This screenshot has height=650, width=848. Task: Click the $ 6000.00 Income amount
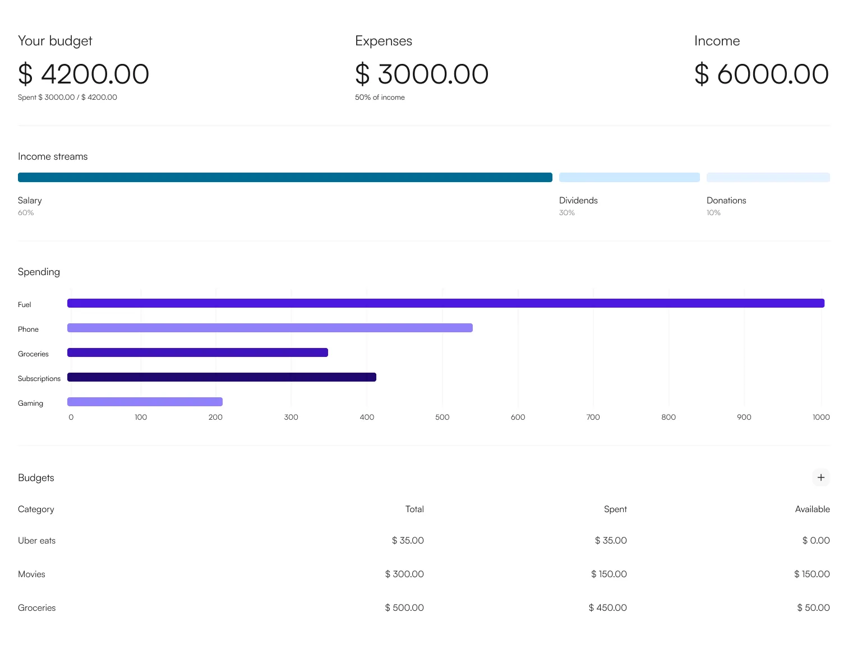point(762,74)
